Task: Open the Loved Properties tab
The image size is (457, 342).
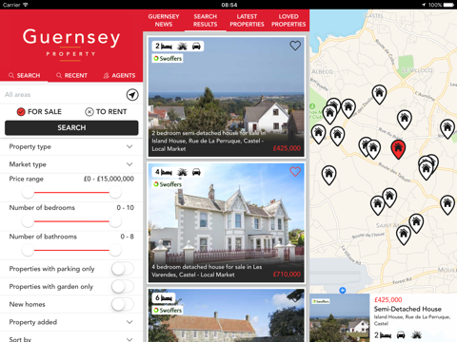Action: 288,20
